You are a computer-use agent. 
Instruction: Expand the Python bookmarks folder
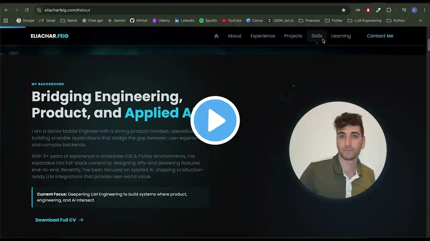click(396, 20)
